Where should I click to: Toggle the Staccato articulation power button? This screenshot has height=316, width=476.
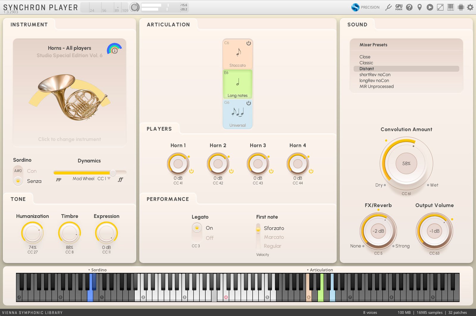click(x=248, y=43)
